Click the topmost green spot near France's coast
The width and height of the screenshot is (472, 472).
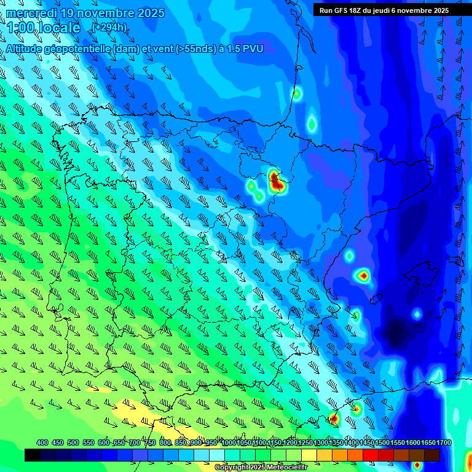(x=297, y=93)
